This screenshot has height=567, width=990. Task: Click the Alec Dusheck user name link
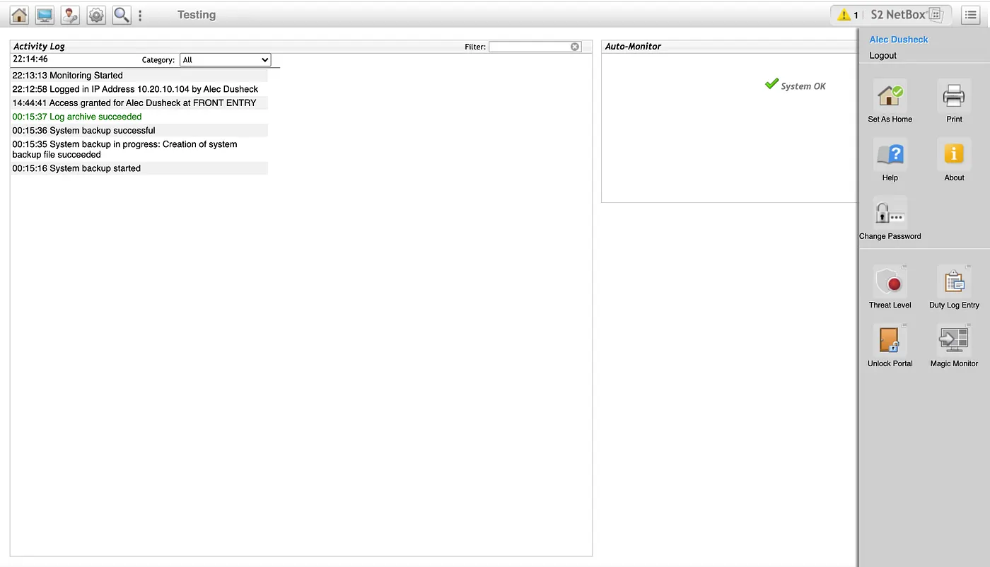pyautogui.click(x=898, y=40)
